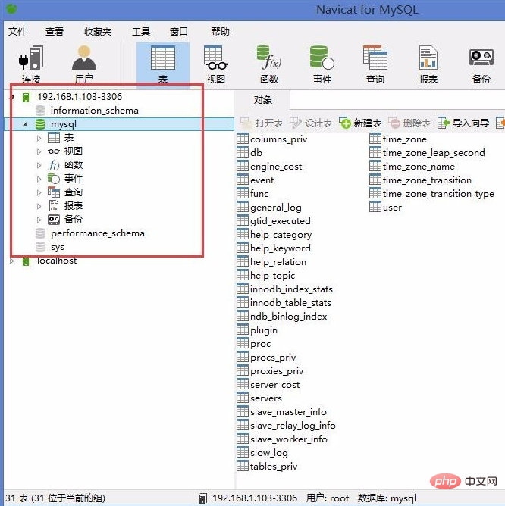This screenshot has width=505, height=506.
Task: Expand the 事件 node in the tree
Action: tap(39, 179)
